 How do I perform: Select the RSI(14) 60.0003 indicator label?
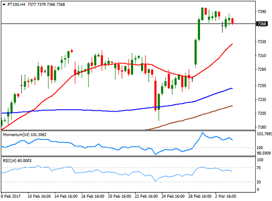(x=17, y=161)
